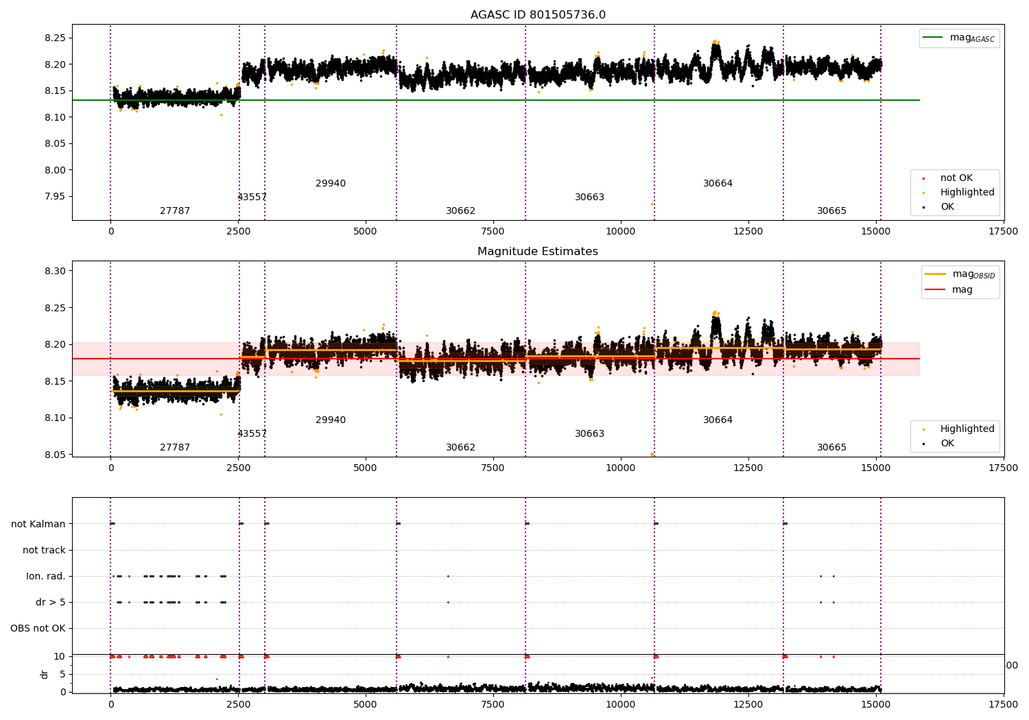
Task: Click OBSID label 30662 in the top plot
Action: pos(460,211)
